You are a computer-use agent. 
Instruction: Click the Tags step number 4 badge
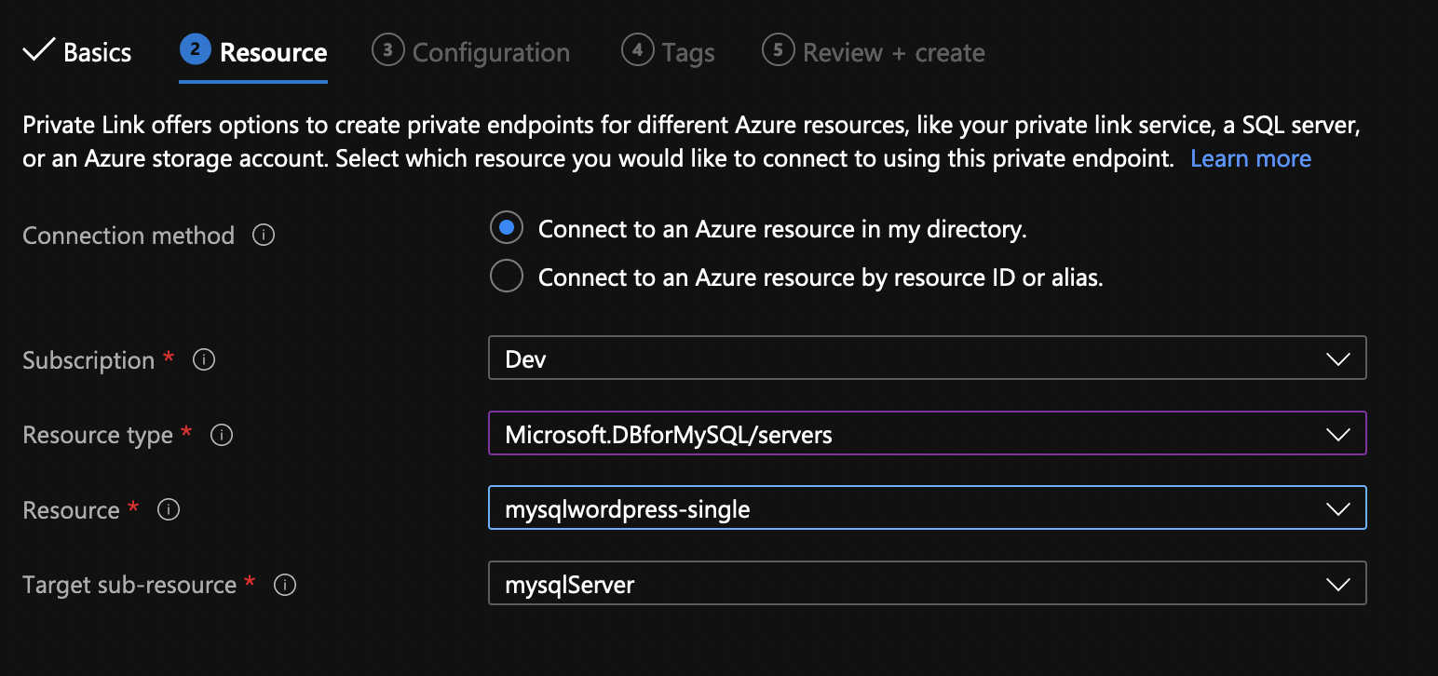pos(637,50)
